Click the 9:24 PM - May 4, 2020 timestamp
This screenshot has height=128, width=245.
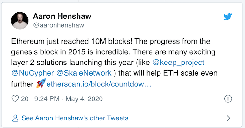(x=68, y=99)
